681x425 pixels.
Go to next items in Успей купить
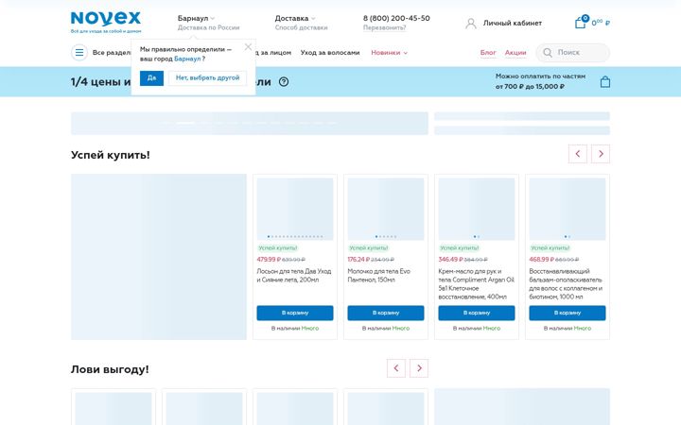601,154
